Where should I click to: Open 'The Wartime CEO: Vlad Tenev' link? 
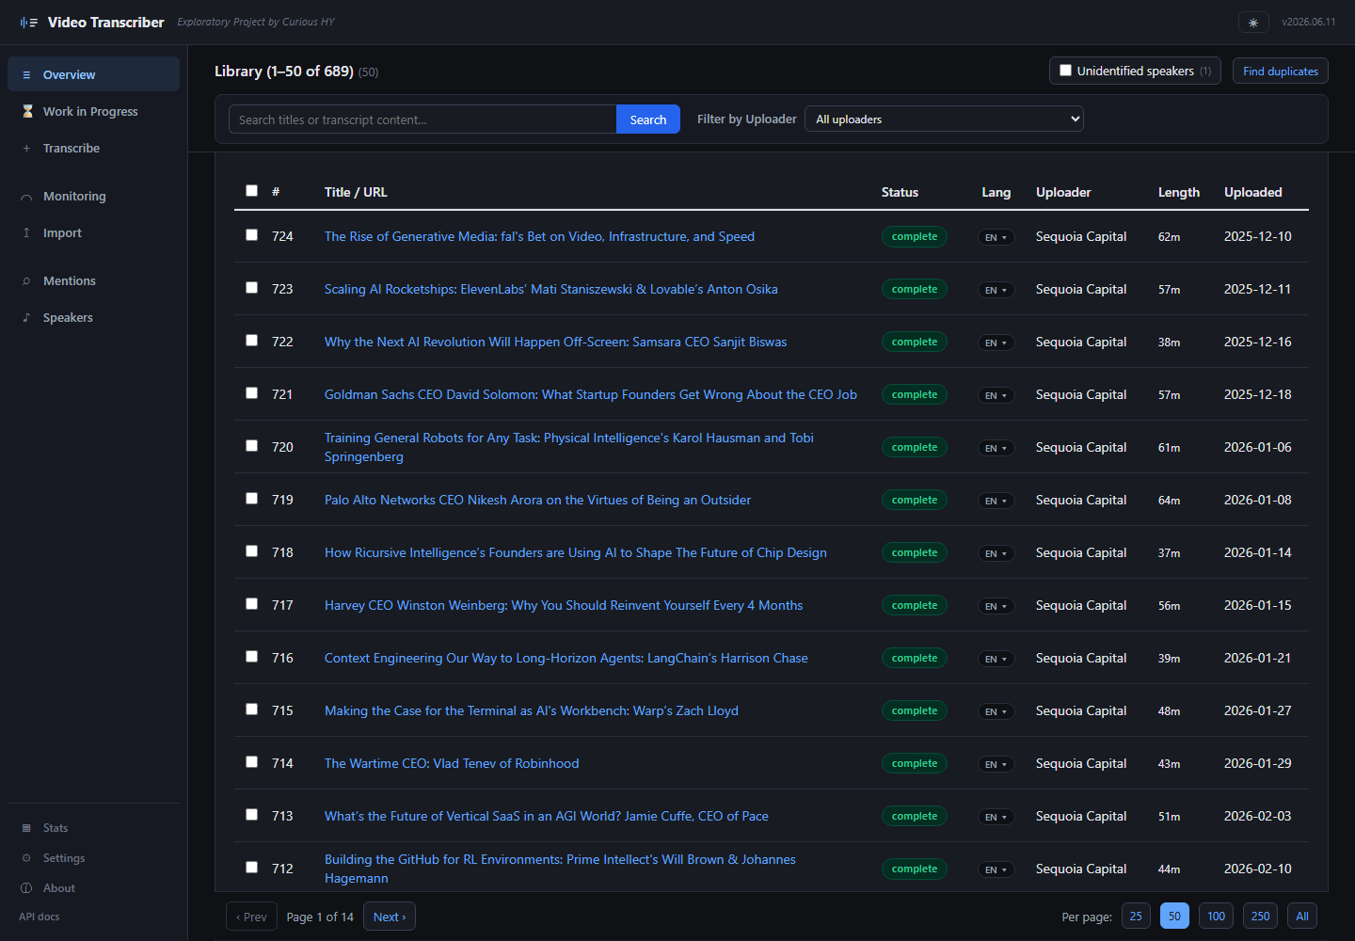tap(452, 763)
